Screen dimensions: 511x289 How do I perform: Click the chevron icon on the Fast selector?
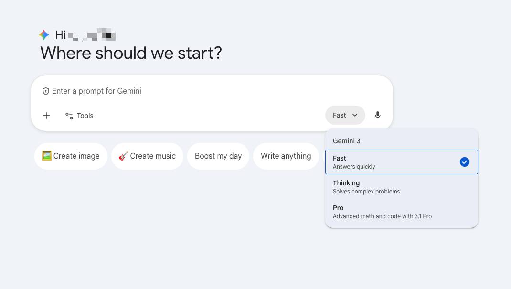pos(355,115)
